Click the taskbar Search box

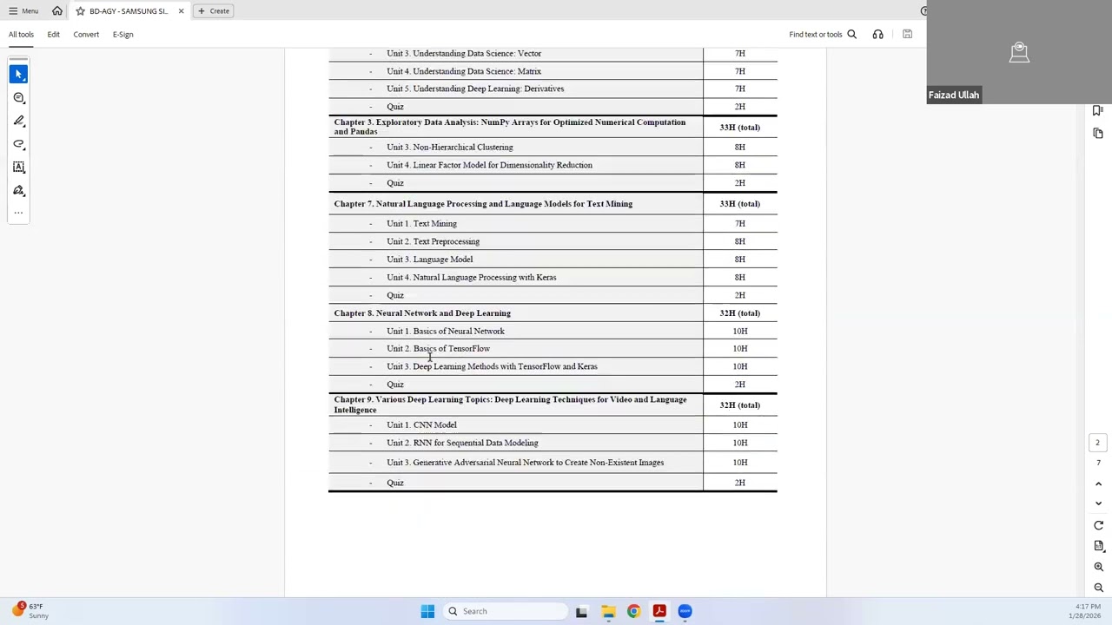click(x=504, y=611)
